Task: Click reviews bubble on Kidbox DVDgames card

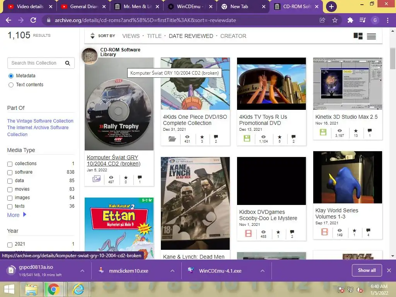Action: [292, 232]
